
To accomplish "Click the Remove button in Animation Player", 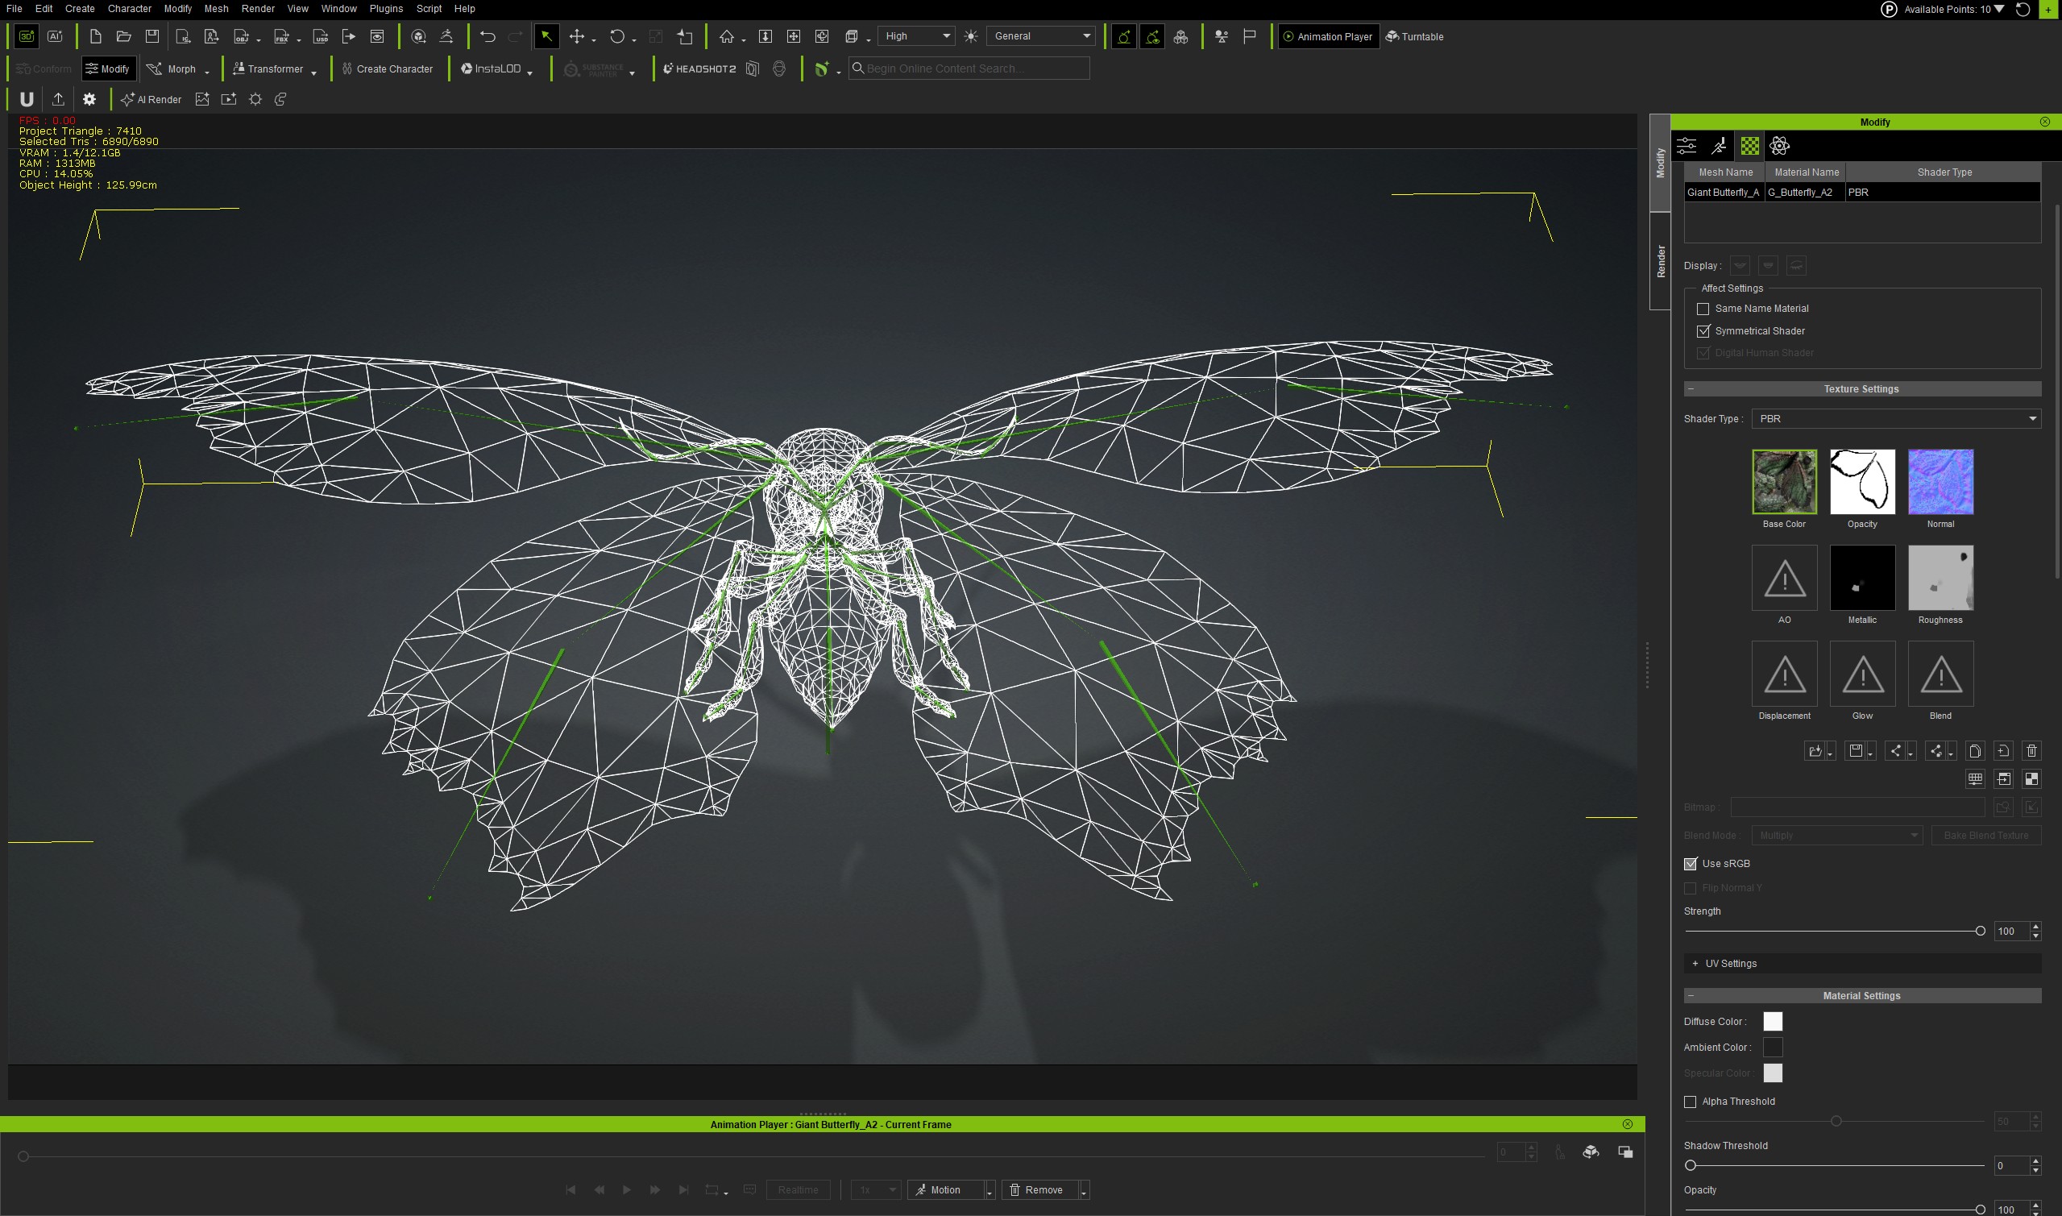I will click(1036, 1189).
